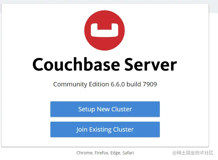This screenshot has height=160, width=218.
Task: Click the Couchbase Server heading
Action: point(104,65)
